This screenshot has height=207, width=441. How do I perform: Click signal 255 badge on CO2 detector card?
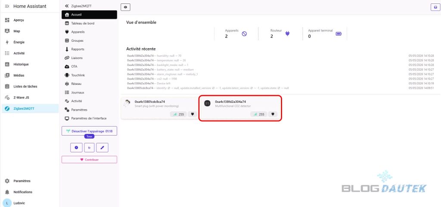point(259,114)
